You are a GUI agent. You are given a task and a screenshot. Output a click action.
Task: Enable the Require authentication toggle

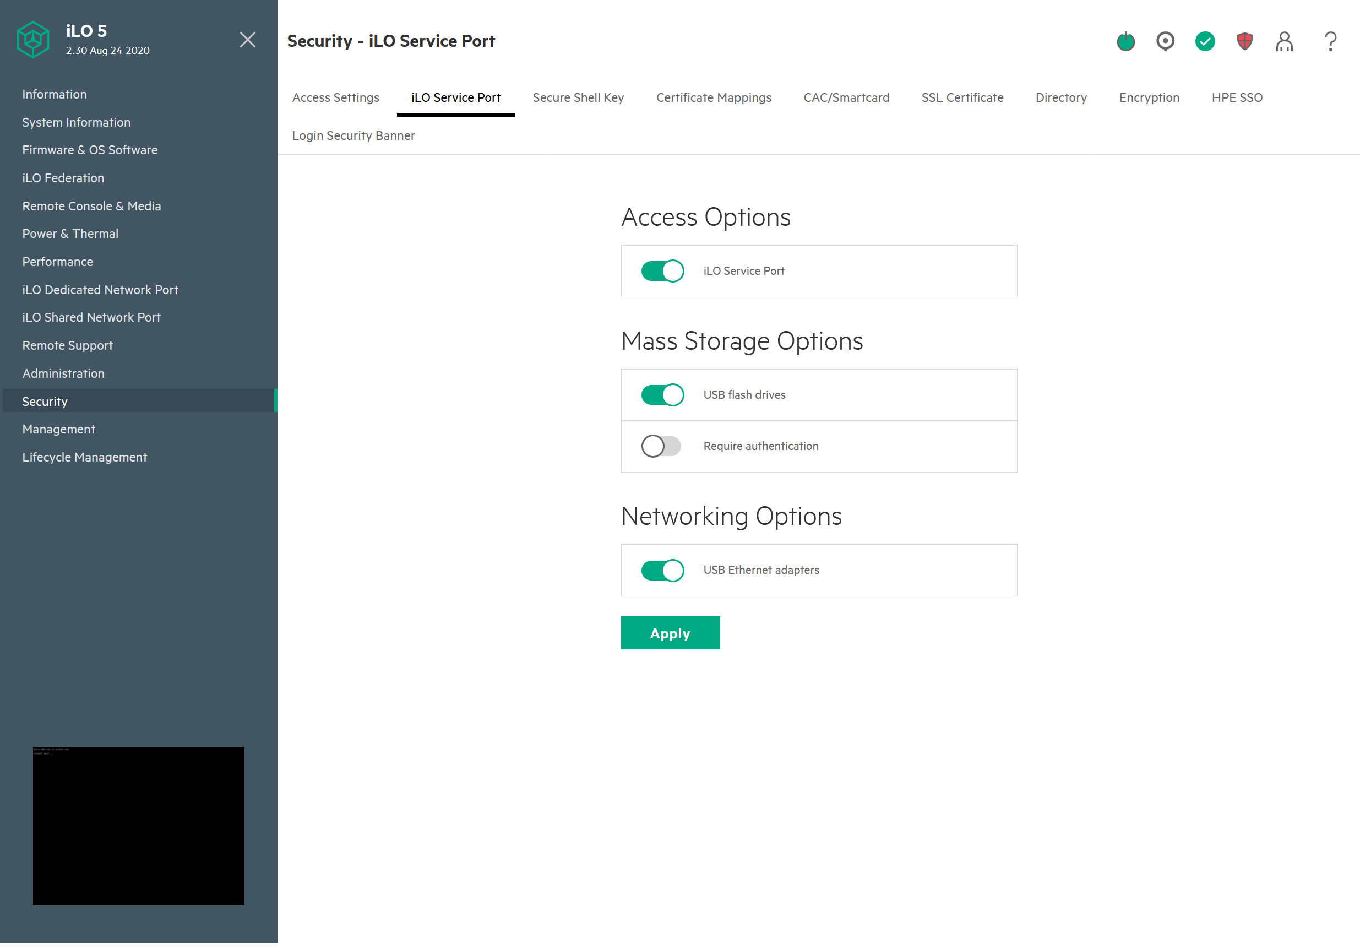[x=661, y=446]
